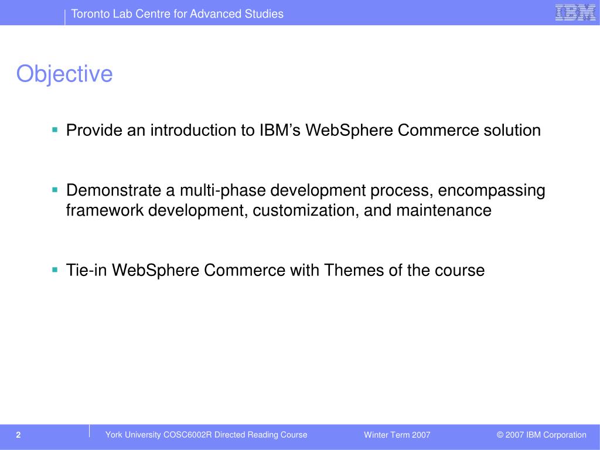Click line 'framework development, customization, and maintenance'
The width and height of the screenshot is (600, 450).
click(278, 210)
